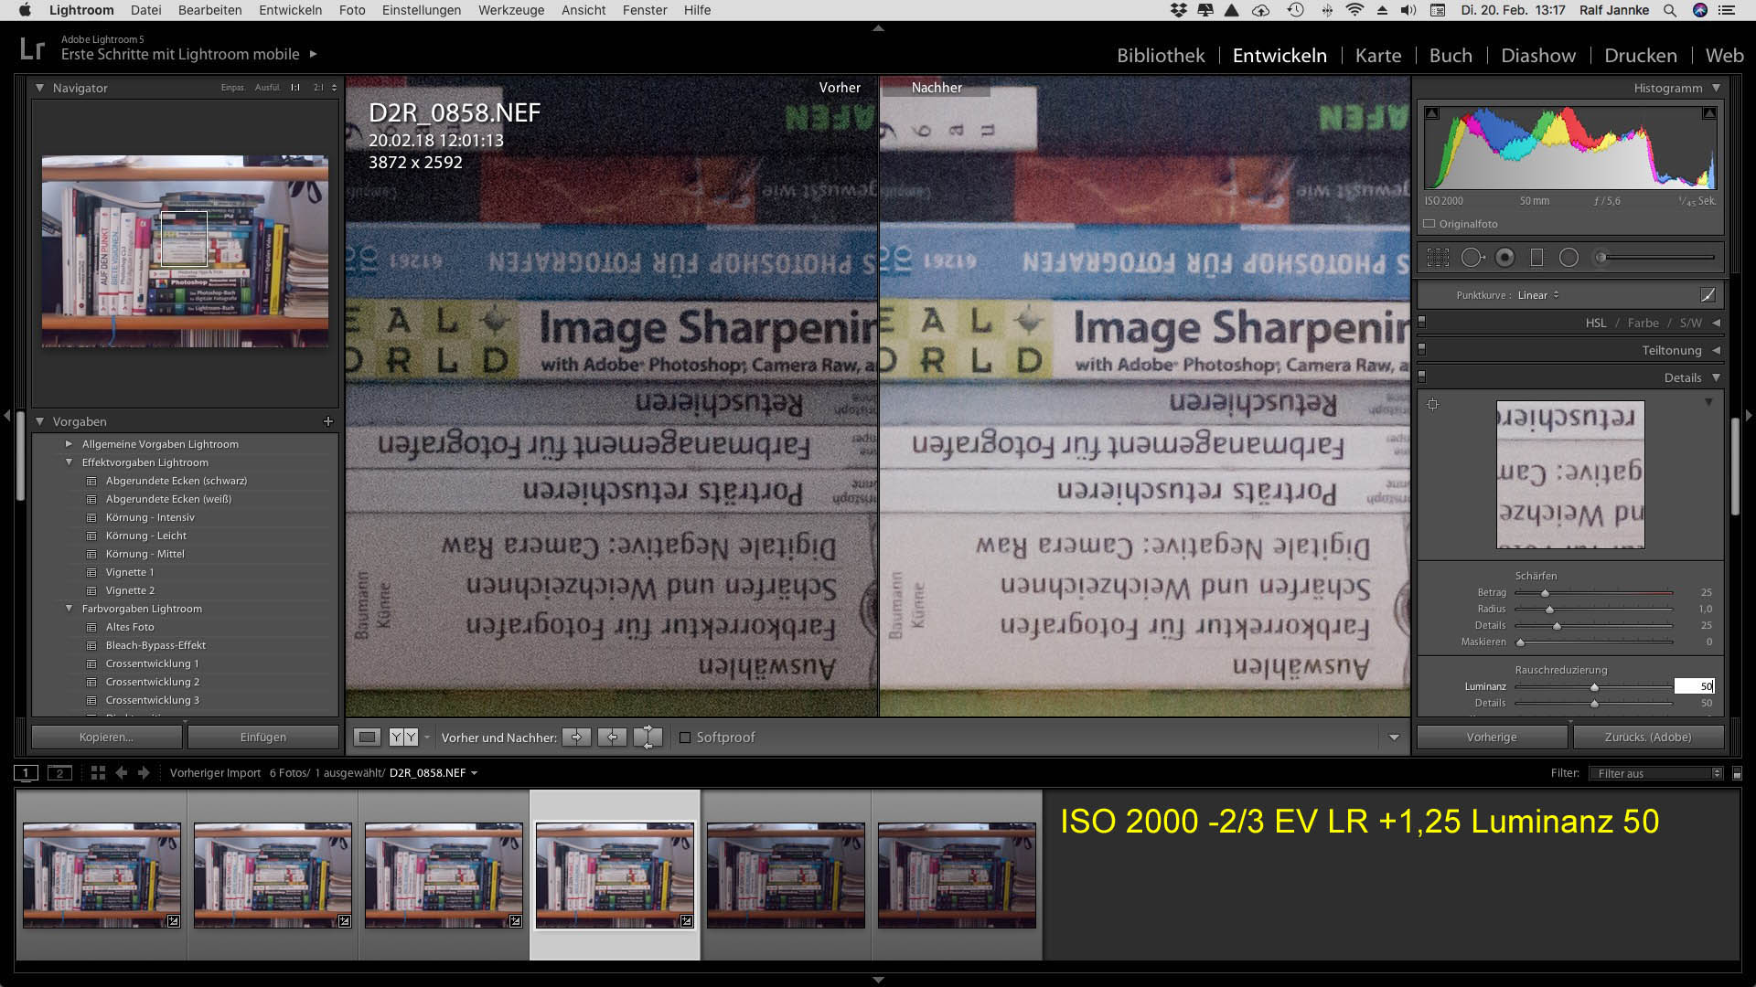
Task: Collapse the Details panel triangle
Action: [1716, 377]
